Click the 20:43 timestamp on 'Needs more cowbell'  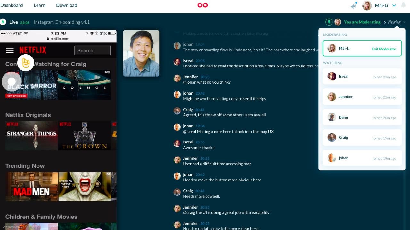coord(200,191)
